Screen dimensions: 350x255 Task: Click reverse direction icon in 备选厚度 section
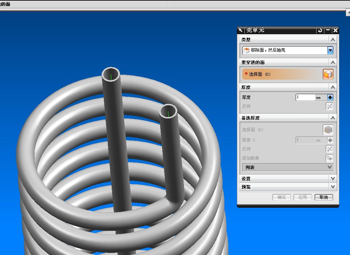point(329,149)
